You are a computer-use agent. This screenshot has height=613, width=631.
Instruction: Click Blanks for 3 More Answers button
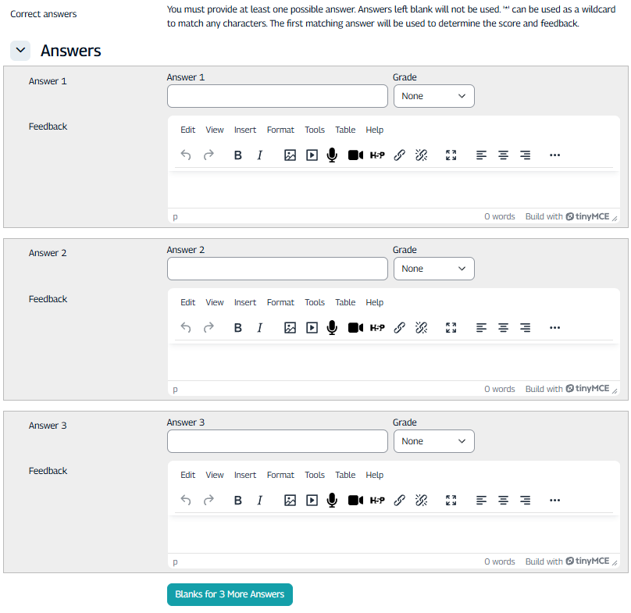tap(230, 594)
